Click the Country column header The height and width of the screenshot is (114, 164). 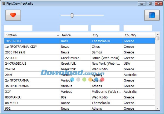point(138,35)
